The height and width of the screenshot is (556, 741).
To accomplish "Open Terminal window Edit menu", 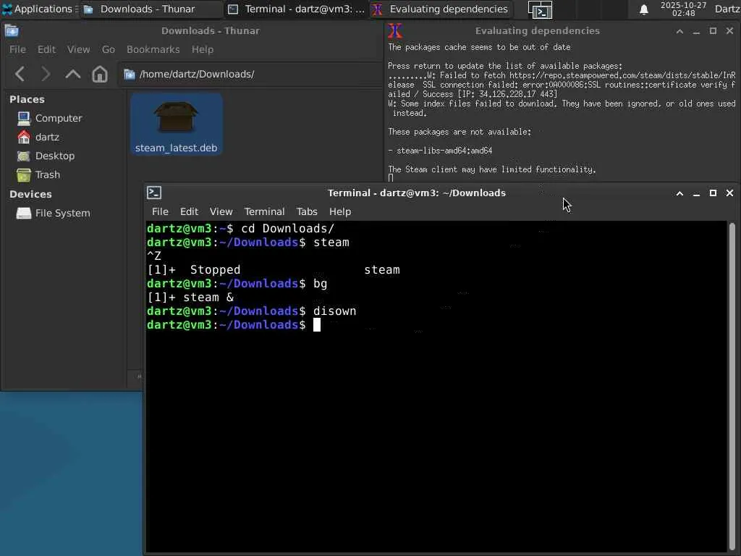I will click(x=189, y=212).
